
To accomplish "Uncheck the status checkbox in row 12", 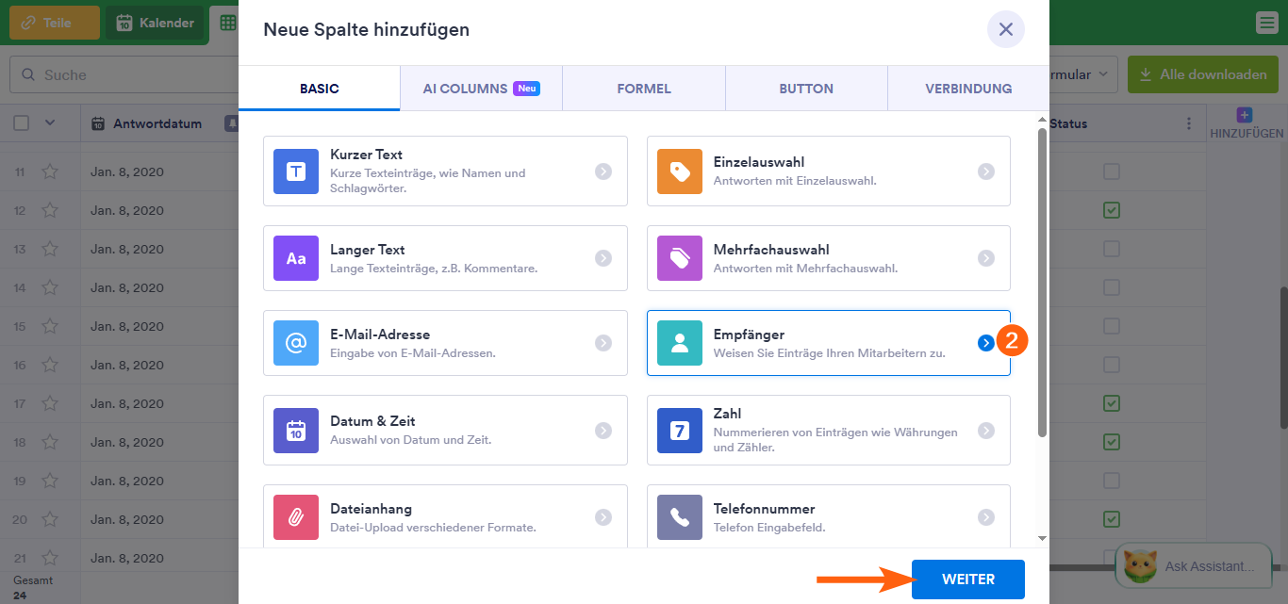I will (1112, 210).
